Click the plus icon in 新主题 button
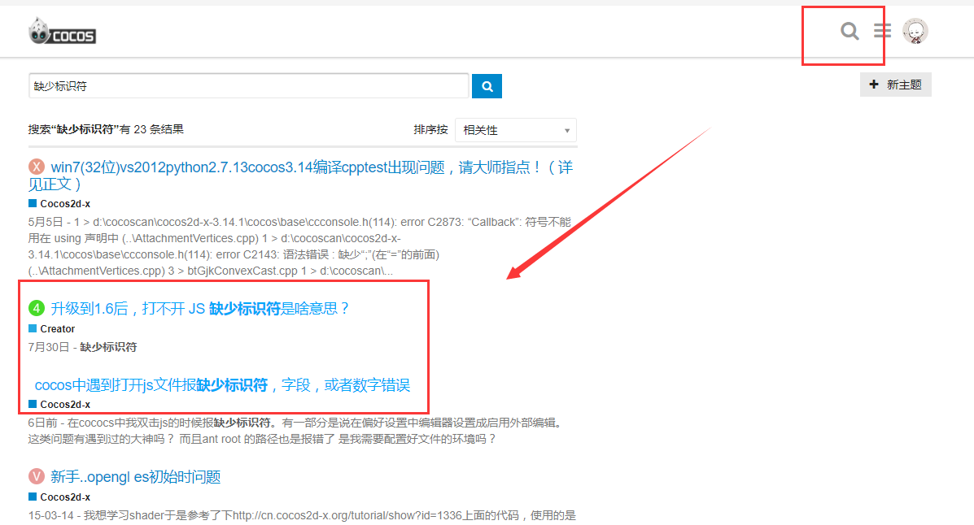Screen dimensions: 974x525 tap(874, 85)
